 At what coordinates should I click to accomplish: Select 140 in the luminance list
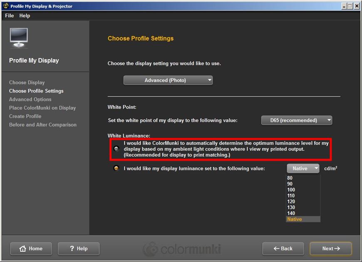click(291, 213)
